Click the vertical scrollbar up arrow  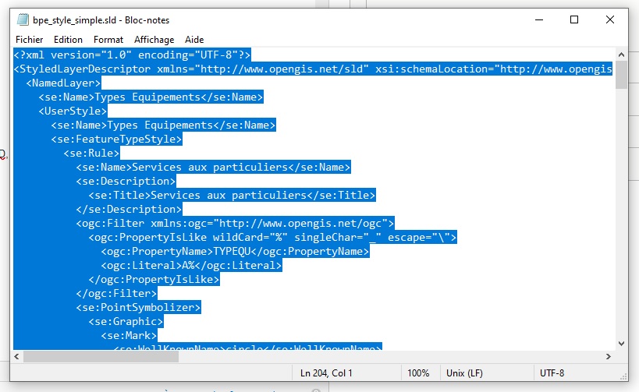(621, 55)
